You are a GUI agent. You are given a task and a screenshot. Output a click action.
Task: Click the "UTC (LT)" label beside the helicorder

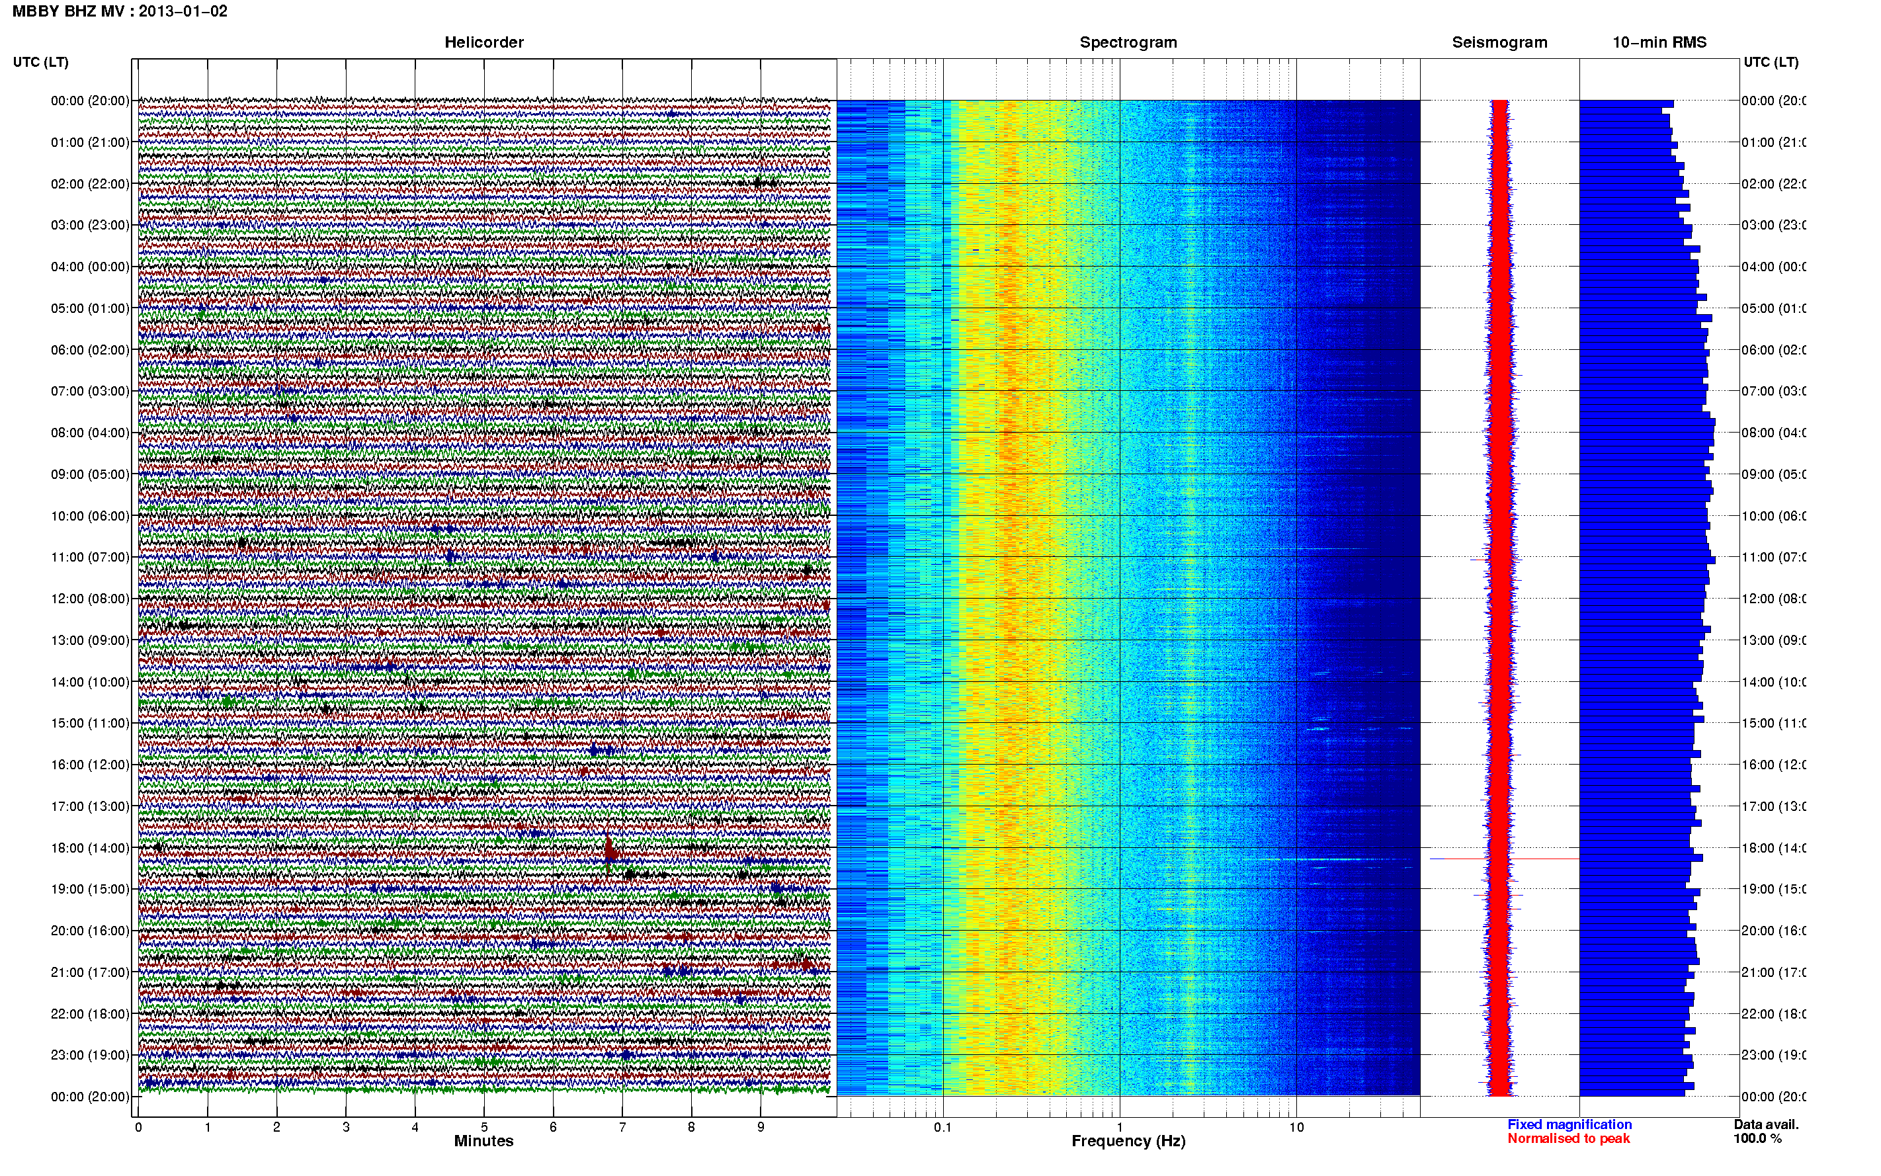40,62
